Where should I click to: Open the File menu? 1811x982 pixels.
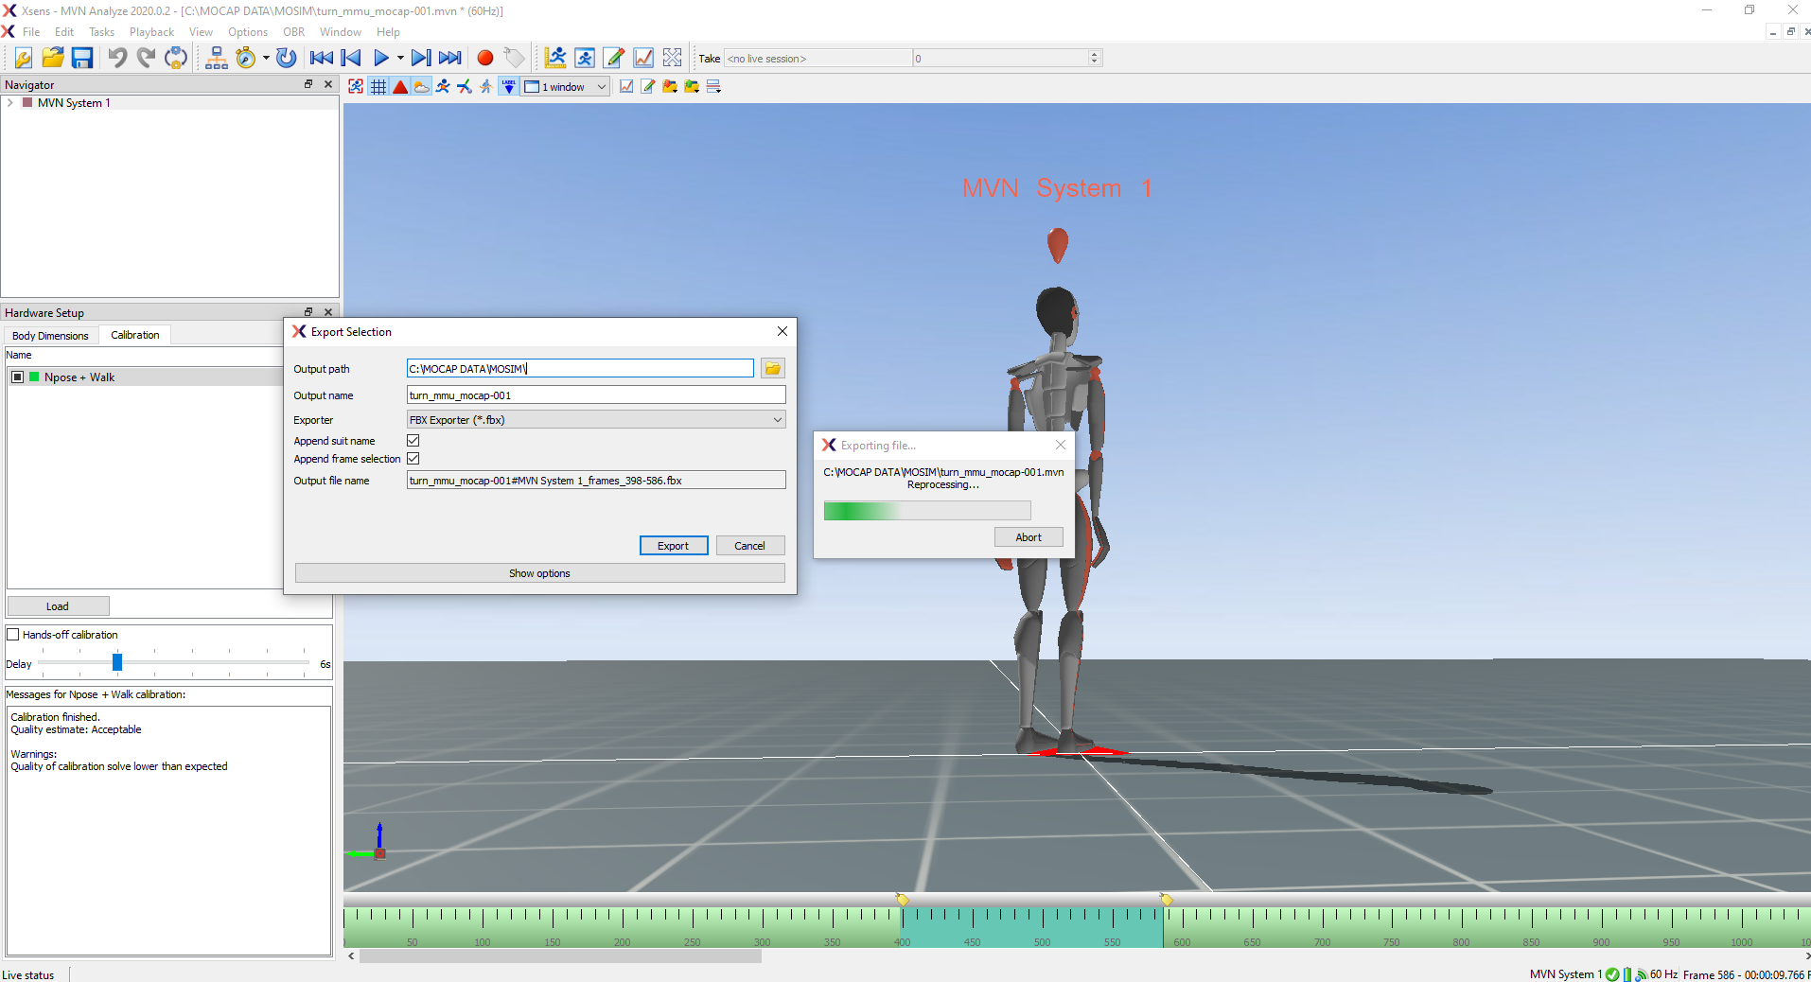pyautogui.click(x=31, y=32)
